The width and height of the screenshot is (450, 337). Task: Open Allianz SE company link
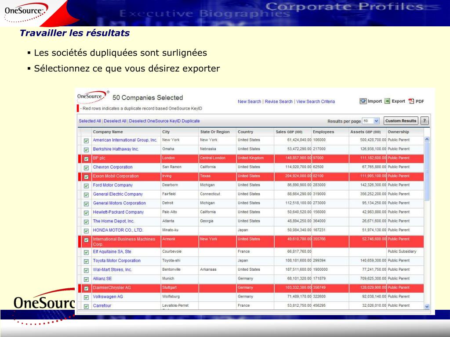[x=102, y=279]
